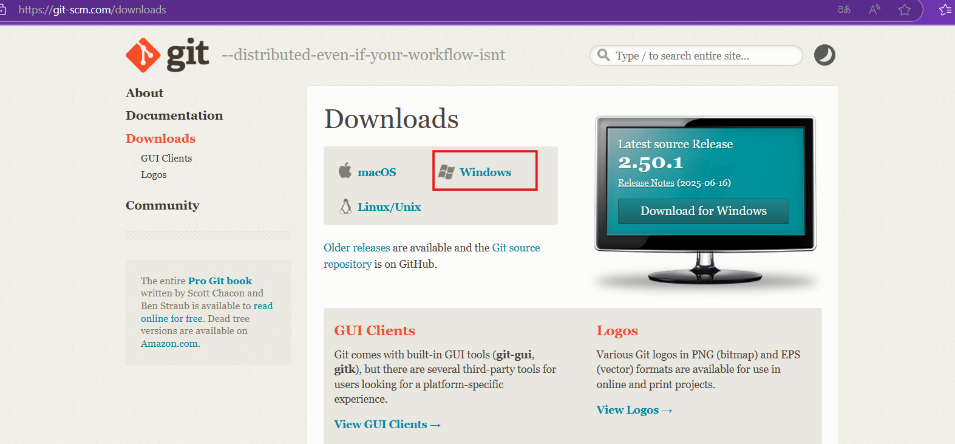
Task: Select the Windows download link
Action: [x=485, y=172]
